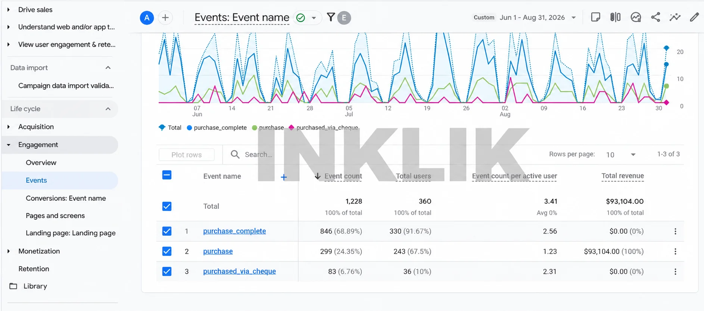704x311 pixels.
Task: Add a secondary dimension plus icon
Action: pyautogui.click(x=284, y=177)
